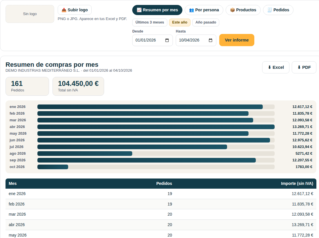Click the Resumen de compras por mes heading

pyautogui.click(x=52, y=64)
